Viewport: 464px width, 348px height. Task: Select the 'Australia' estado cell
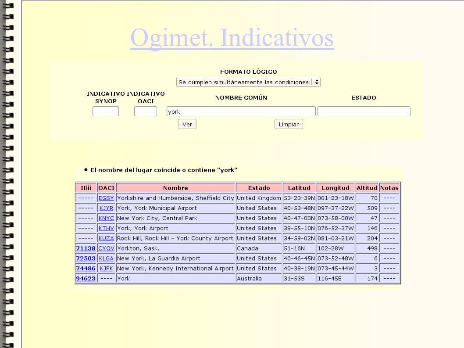(259, 278)
